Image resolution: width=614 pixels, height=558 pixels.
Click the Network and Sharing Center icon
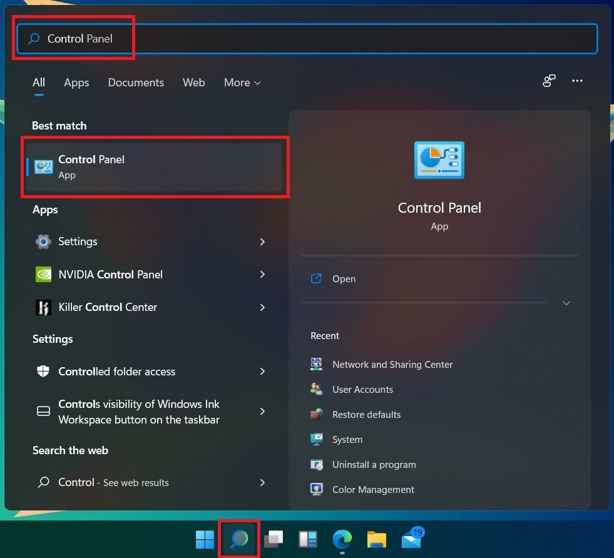317,364
